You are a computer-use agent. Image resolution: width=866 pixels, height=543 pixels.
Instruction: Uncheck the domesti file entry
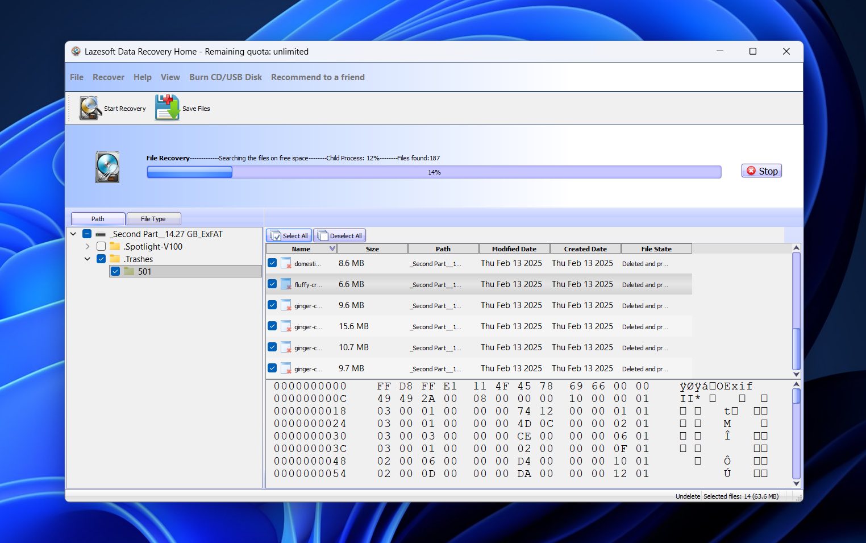click(272, 263)
